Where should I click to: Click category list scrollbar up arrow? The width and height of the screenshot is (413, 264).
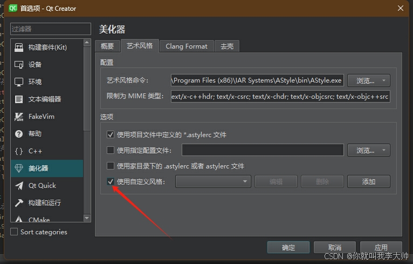pyautogui.click(x=87, y=43)
